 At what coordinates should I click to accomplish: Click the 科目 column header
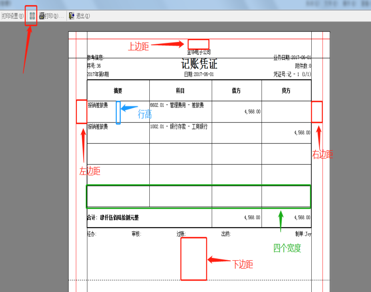(180, 90)
